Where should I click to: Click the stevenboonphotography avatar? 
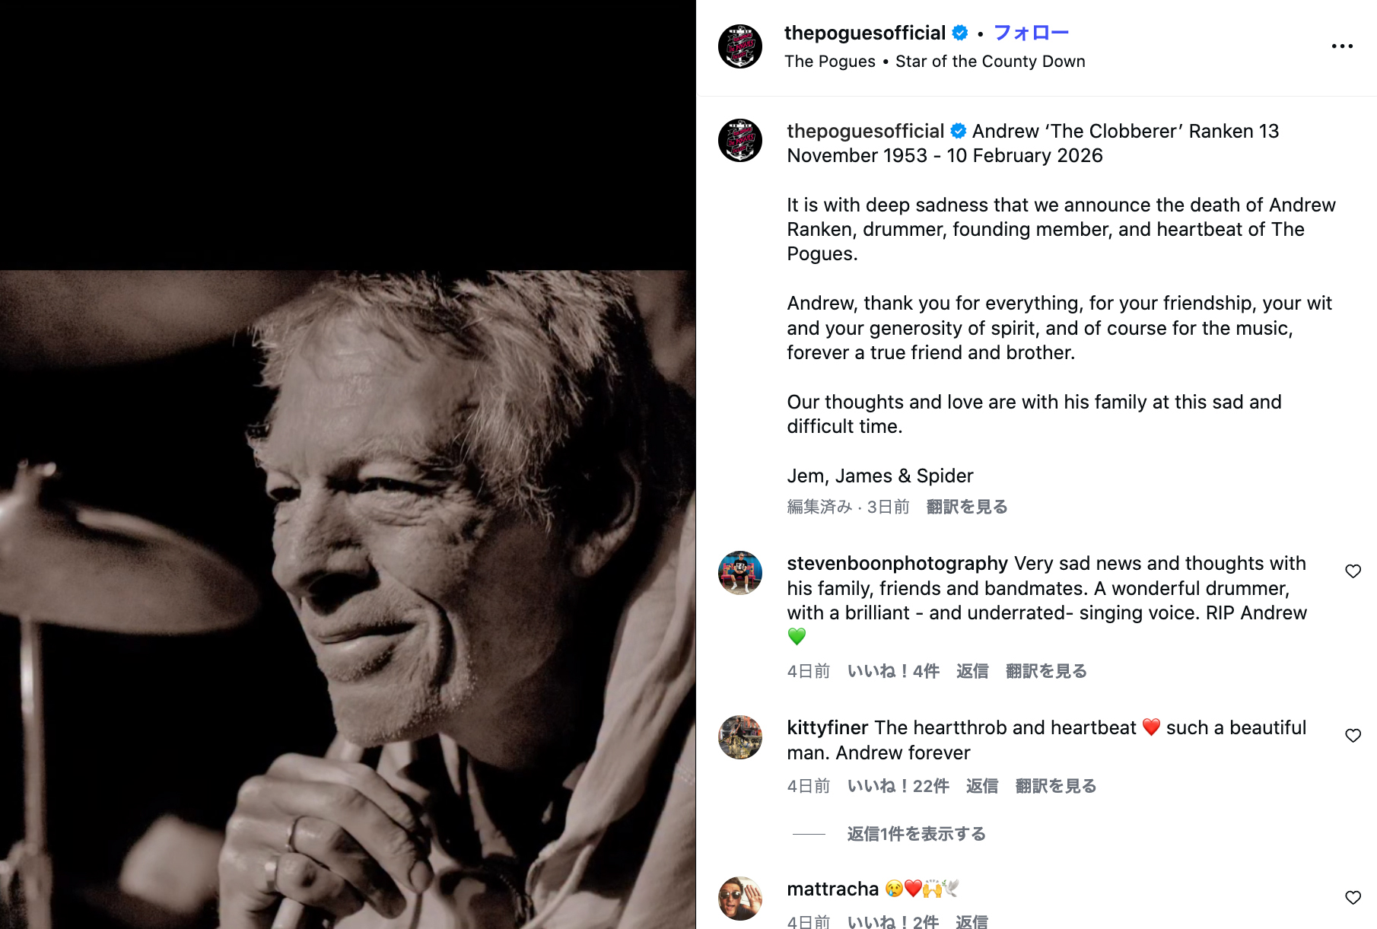(x=740, y=573)
